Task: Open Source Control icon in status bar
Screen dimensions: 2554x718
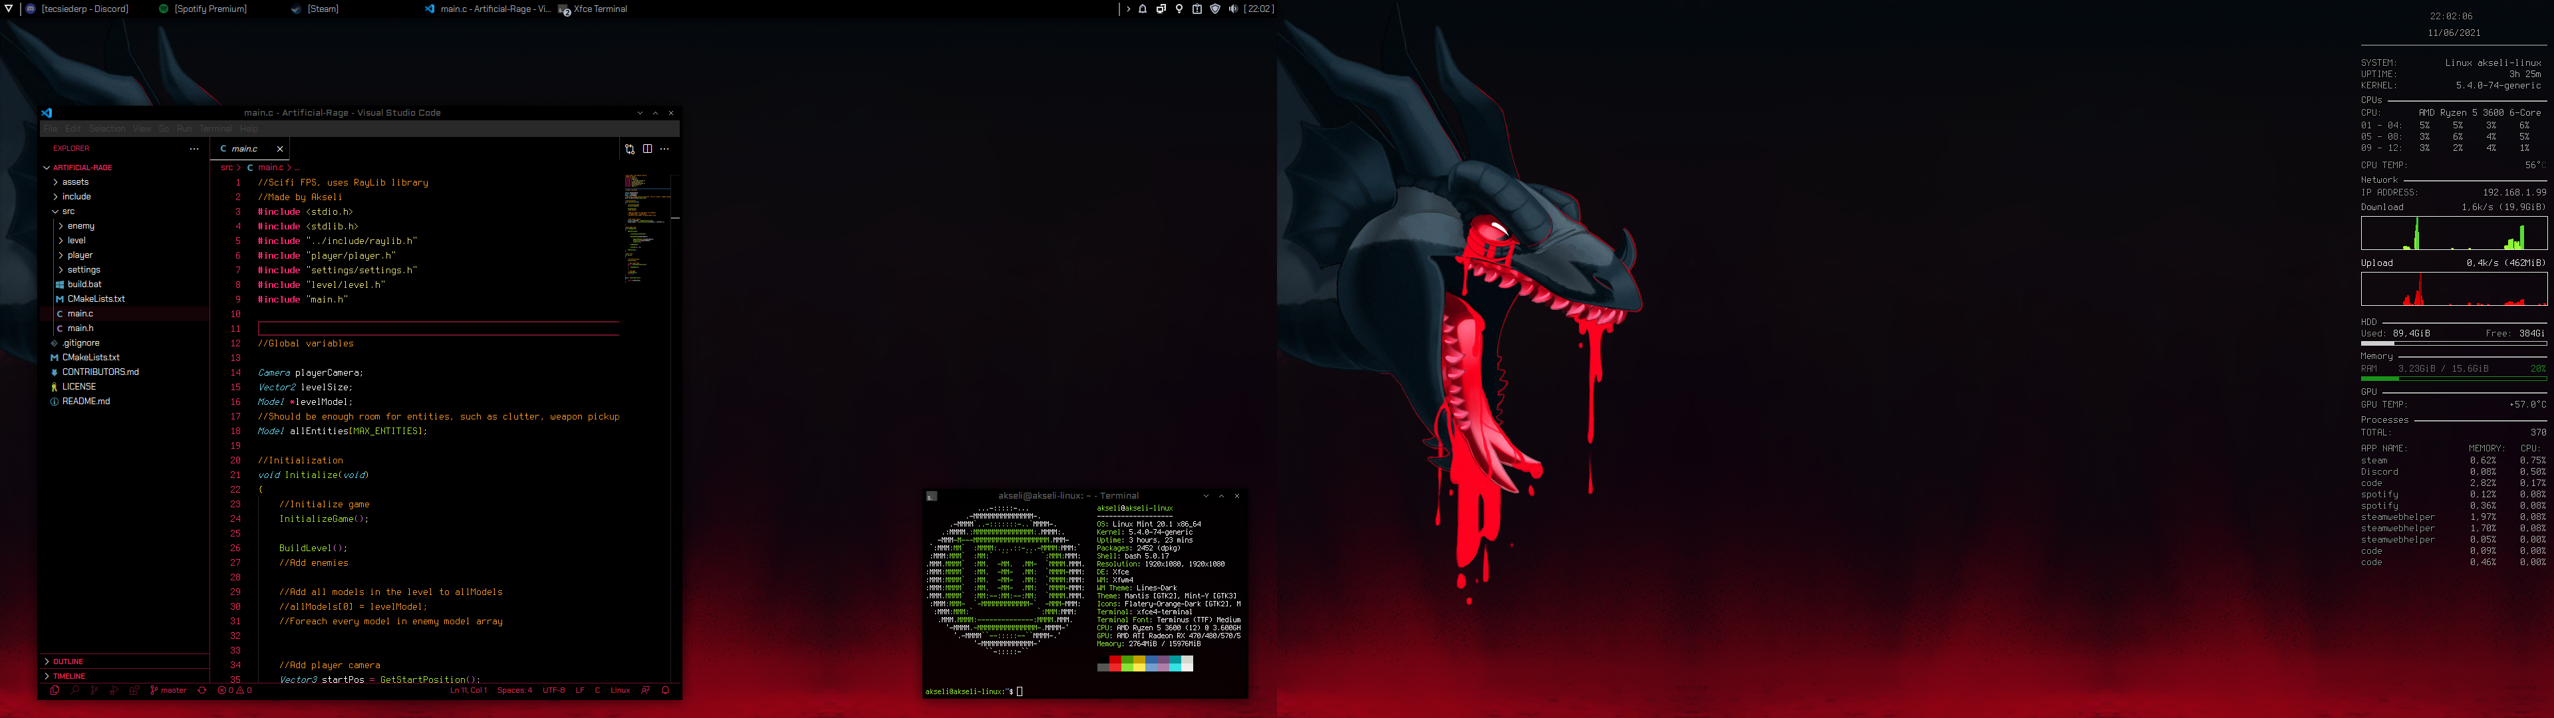Action: coord(94,690)
